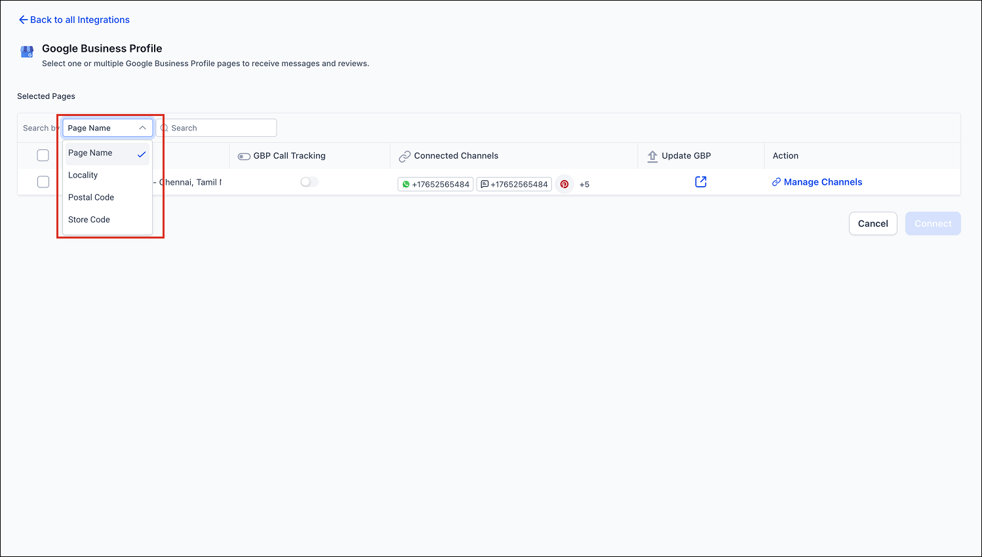This screenshot has height=557, width=982.
Task: Choose Store Code from the search-by list
Action: pyautogui.click(x=108, y=220)
